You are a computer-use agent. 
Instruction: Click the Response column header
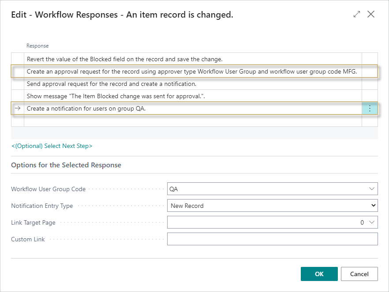tap(37, 45)
